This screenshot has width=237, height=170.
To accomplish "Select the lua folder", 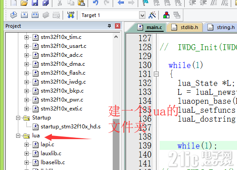I will click(x=36, y=136).
